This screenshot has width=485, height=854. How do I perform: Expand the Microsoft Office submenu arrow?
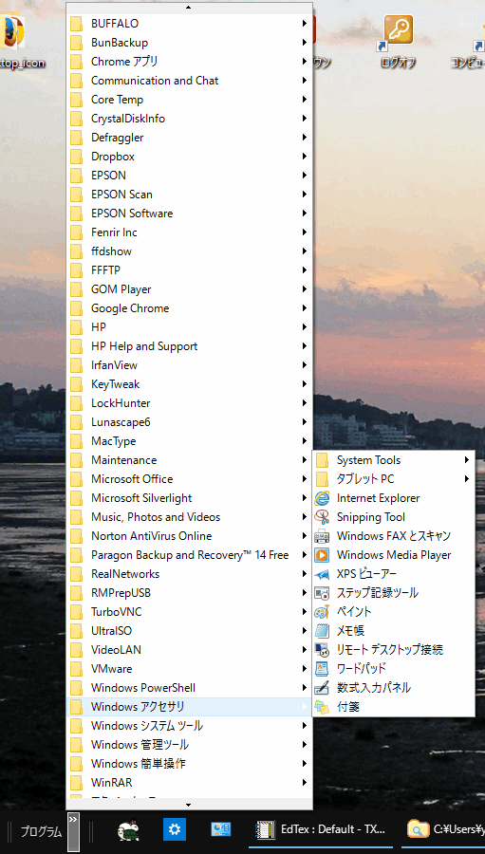point(305,479)
